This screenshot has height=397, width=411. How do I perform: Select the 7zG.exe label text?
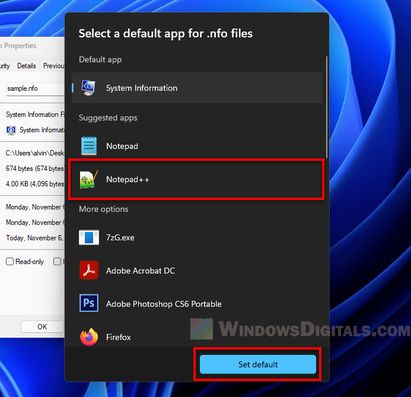point(120,237)
